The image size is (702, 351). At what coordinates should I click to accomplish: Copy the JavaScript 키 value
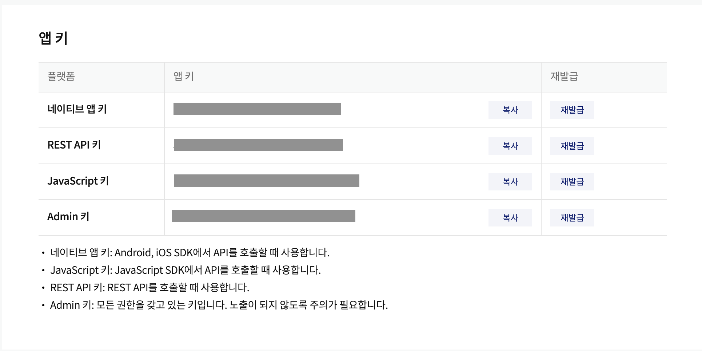coord(510,182)
